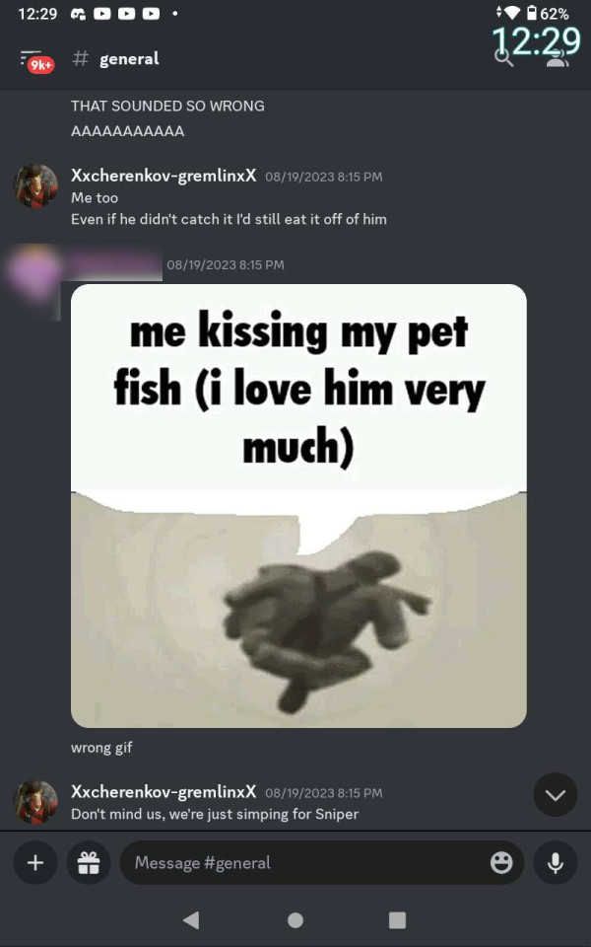Viewport: 591px width, 947px height.
Task: Open the emoji picker smiley
Action: pyautogui.click(x=501, y=862)
